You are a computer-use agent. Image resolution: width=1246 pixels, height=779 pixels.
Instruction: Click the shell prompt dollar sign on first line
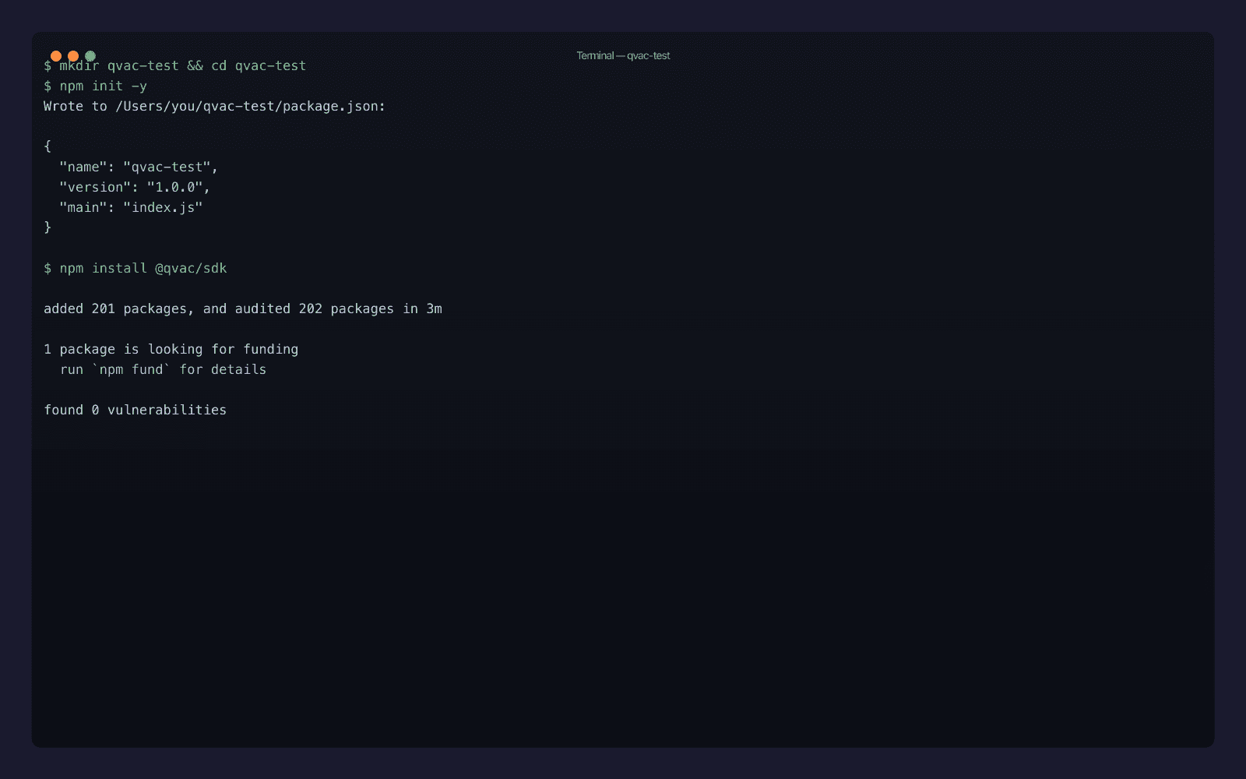(x=48, y=65)
